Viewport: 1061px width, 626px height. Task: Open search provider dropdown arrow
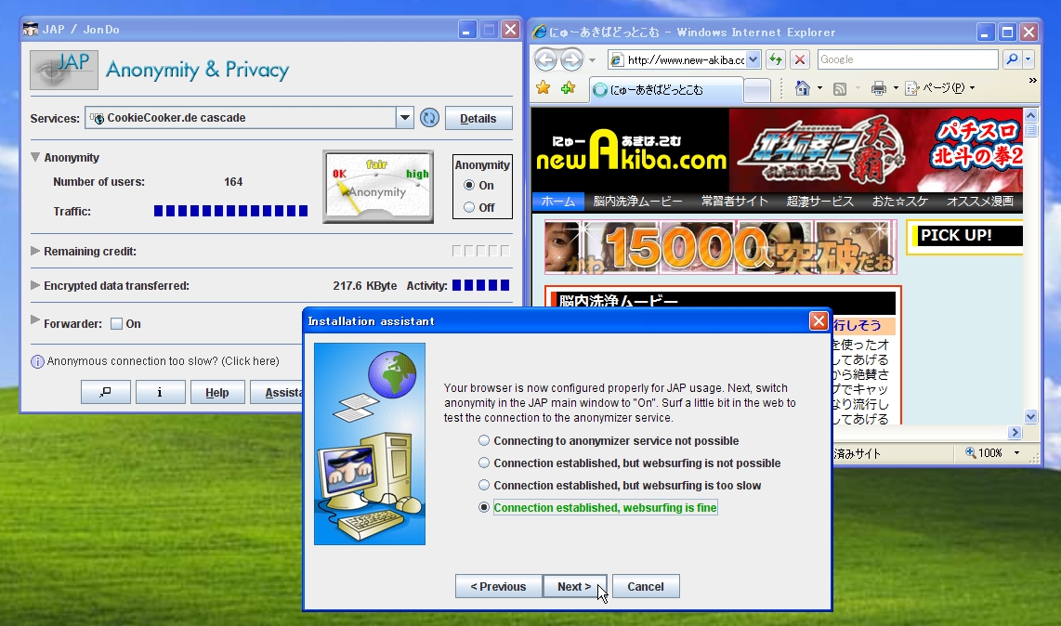point(1028,59)
